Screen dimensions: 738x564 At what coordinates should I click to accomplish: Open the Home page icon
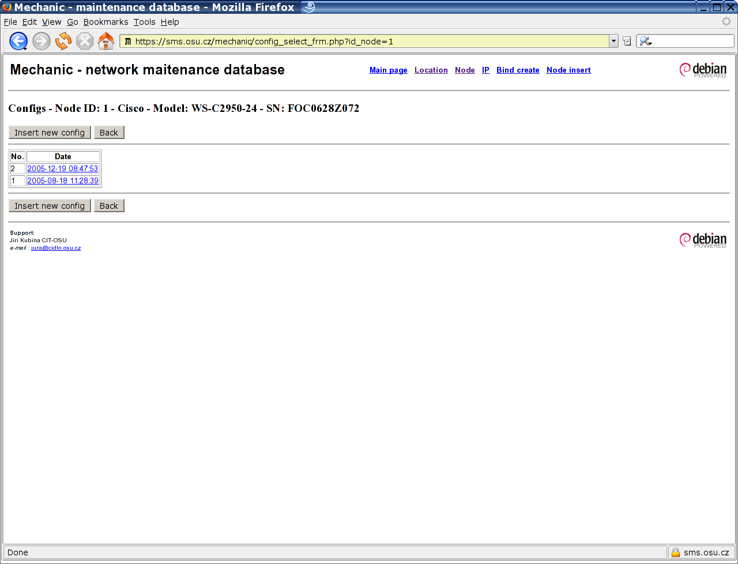(x=106, y=41)
